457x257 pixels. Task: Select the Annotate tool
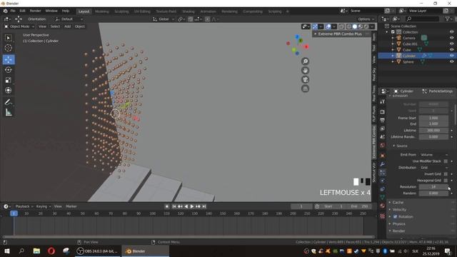(8, 102)
